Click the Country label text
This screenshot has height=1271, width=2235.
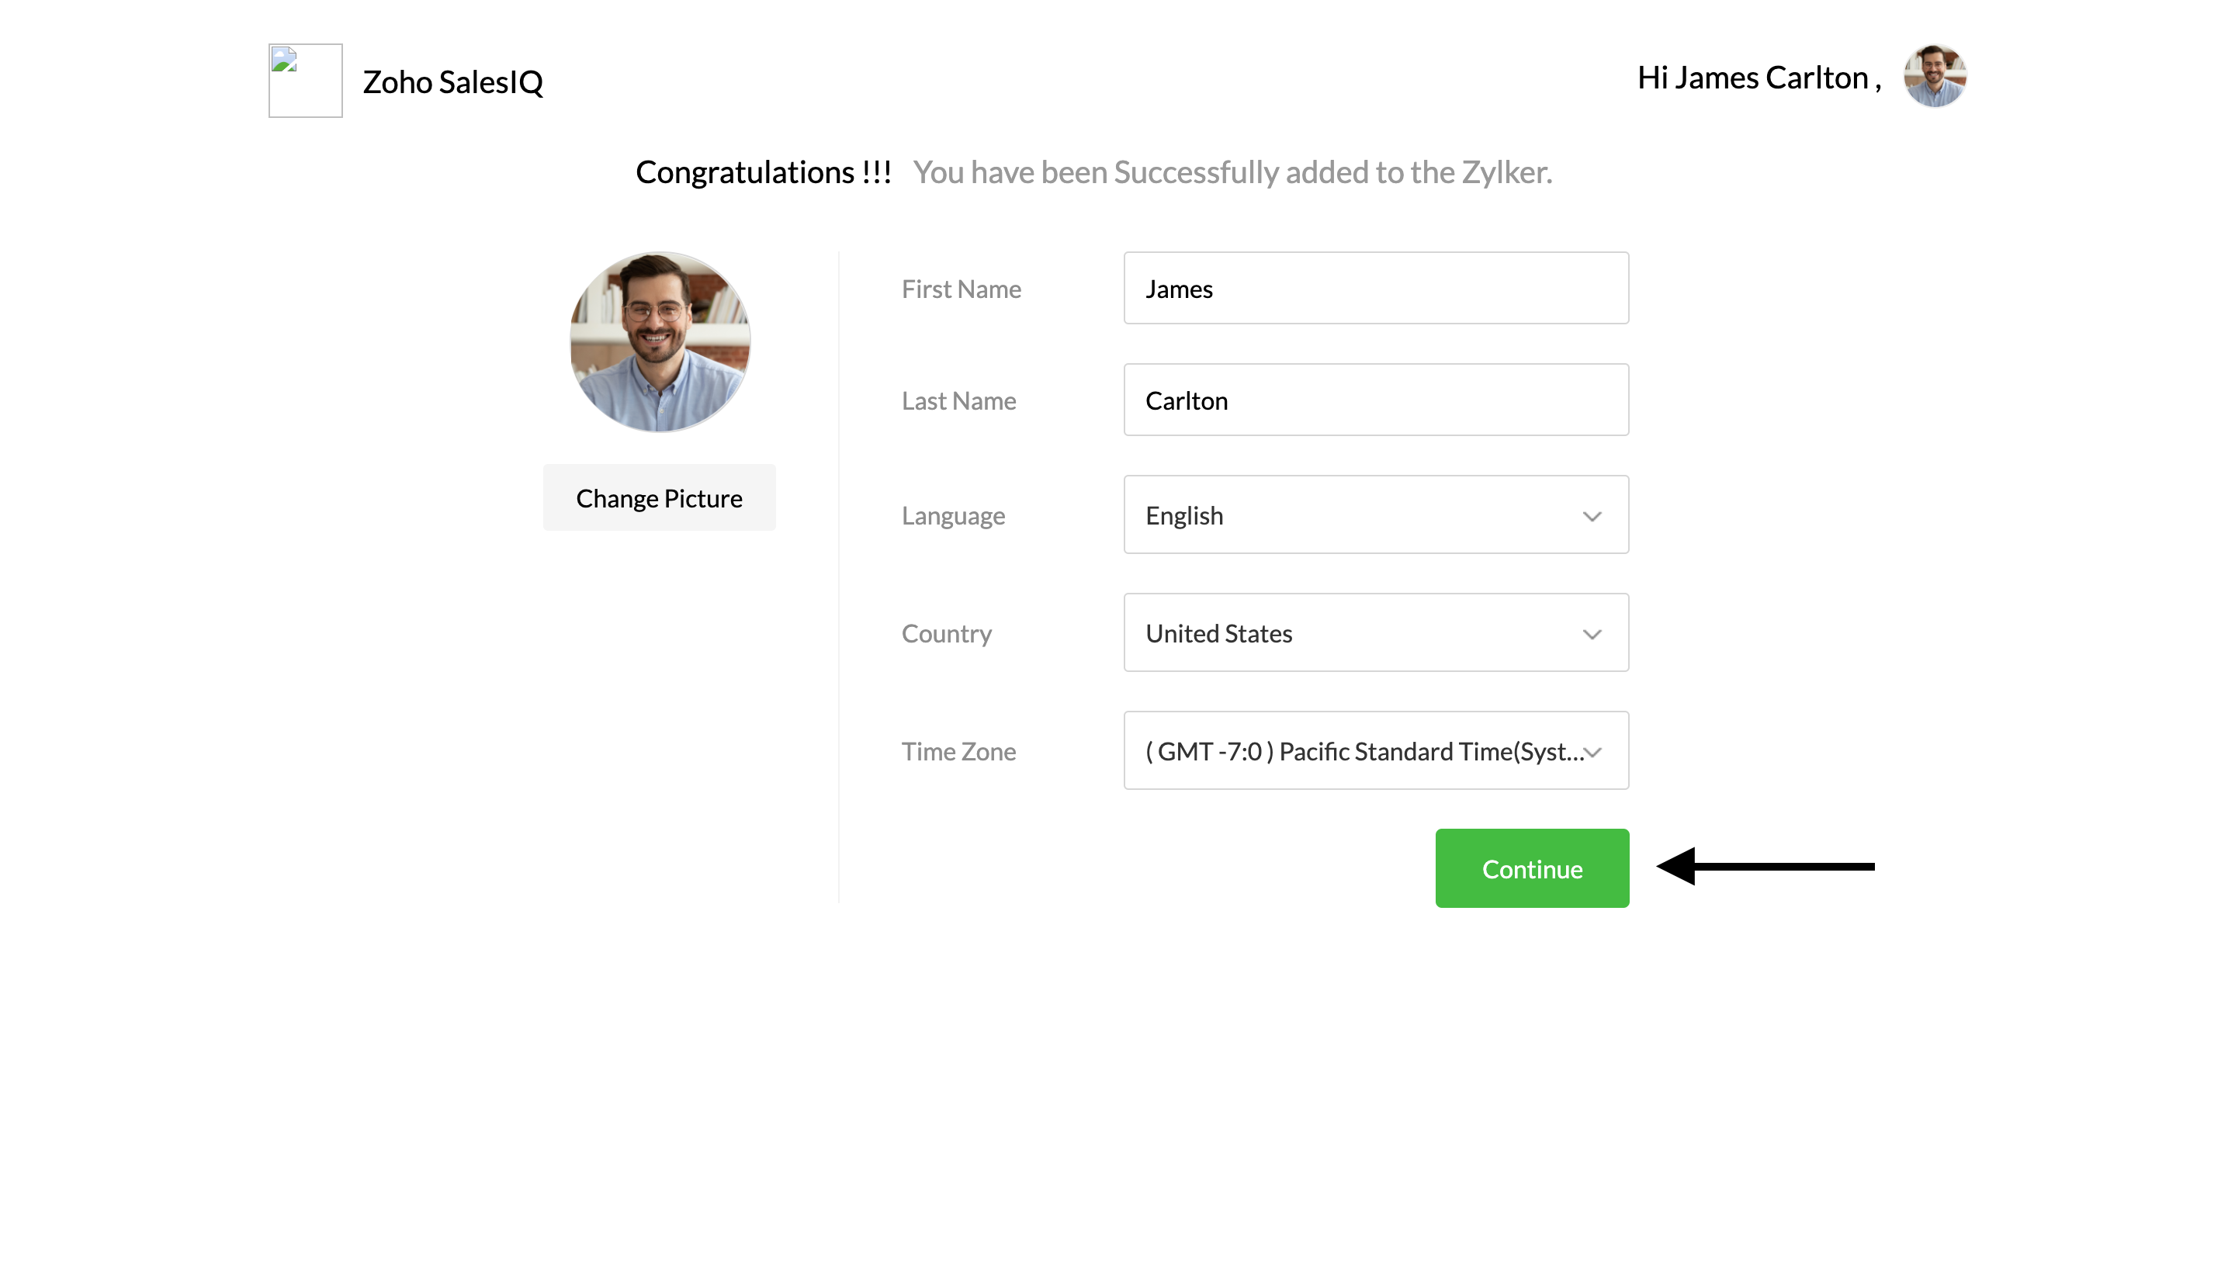(x=945, y=634)
